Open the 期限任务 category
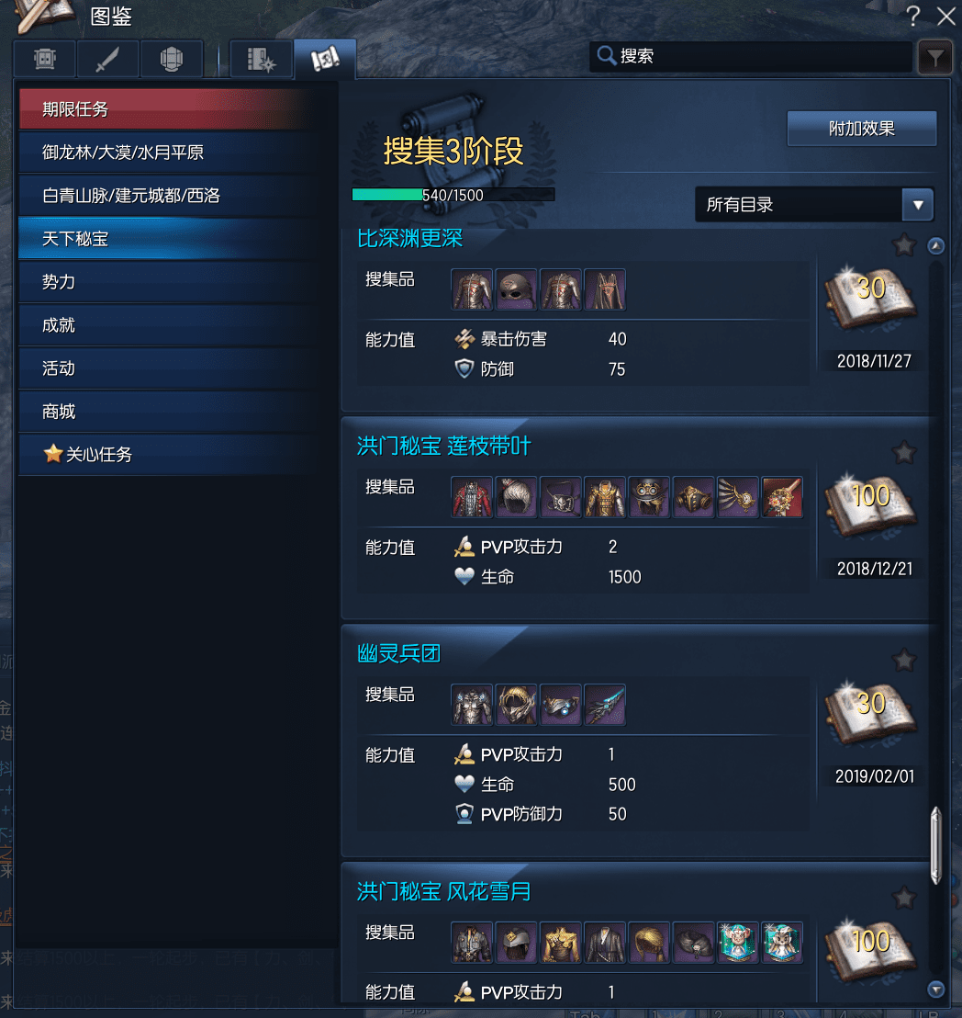This screenshot has width=962, height=1018. click(176, 109)
